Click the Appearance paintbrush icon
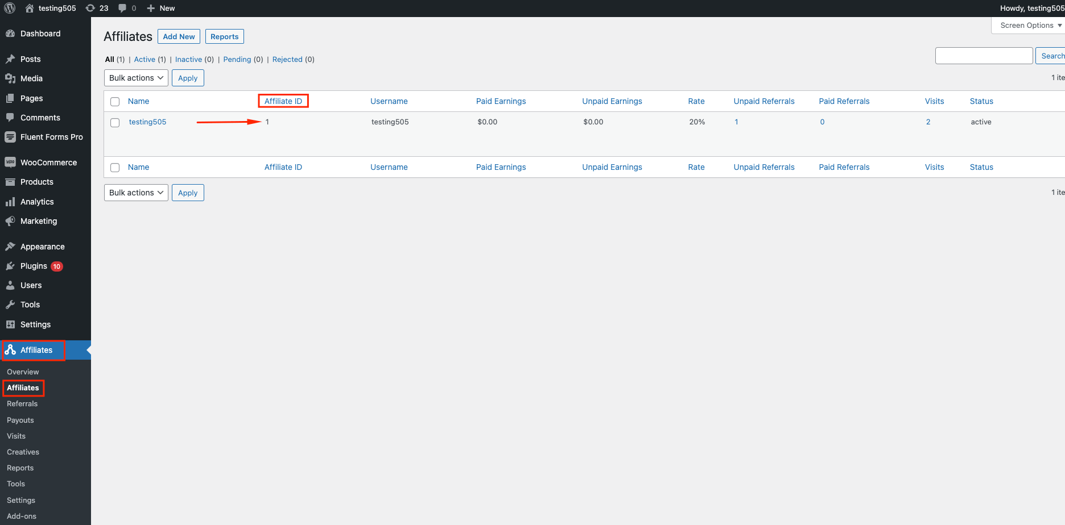 pos(10,247)
